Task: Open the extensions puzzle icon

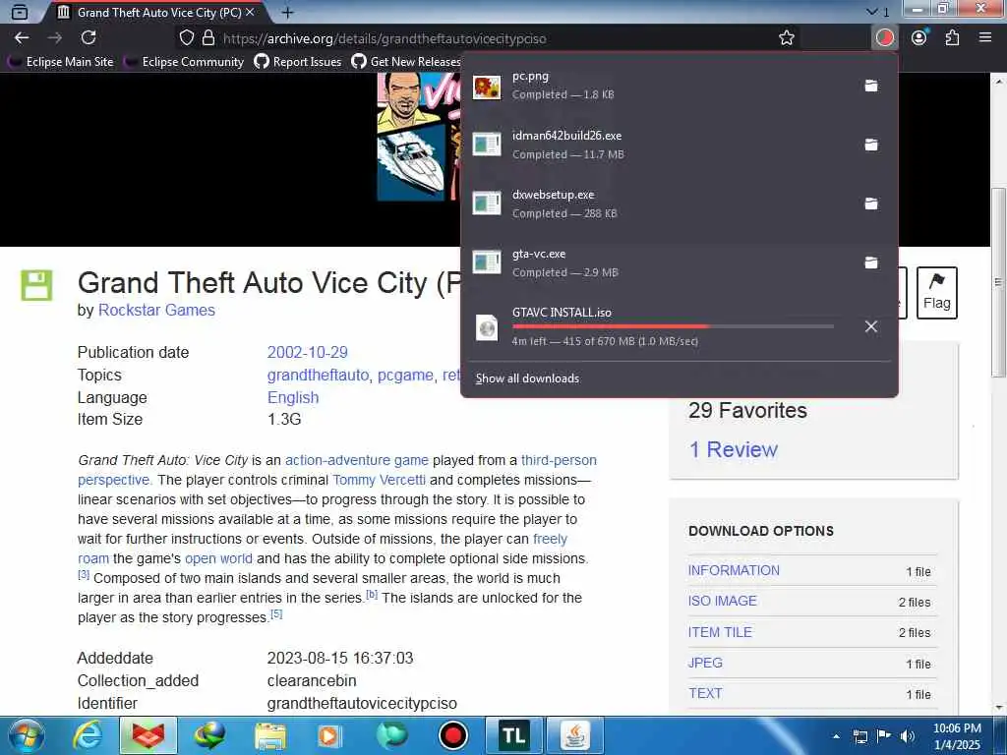Action: click(x=952, y=38)
